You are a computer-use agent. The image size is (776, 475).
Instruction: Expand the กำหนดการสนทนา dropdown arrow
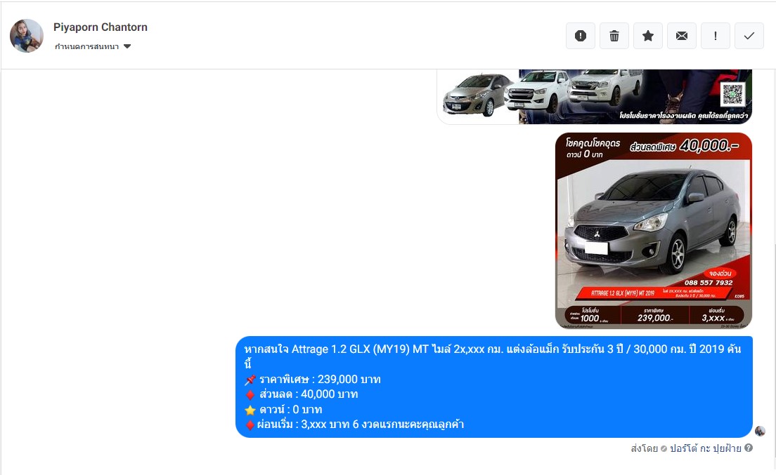[x=127, y=46]
